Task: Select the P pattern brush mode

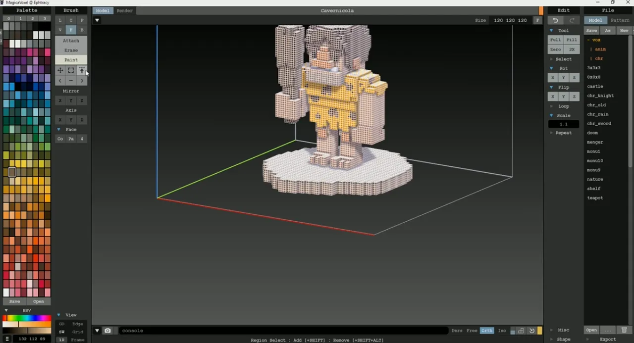Action: pos(82,20)
